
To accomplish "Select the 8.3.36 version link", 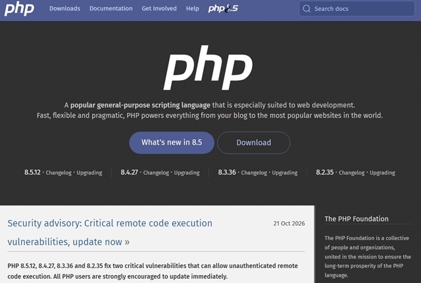I will [x=227, y=172].
